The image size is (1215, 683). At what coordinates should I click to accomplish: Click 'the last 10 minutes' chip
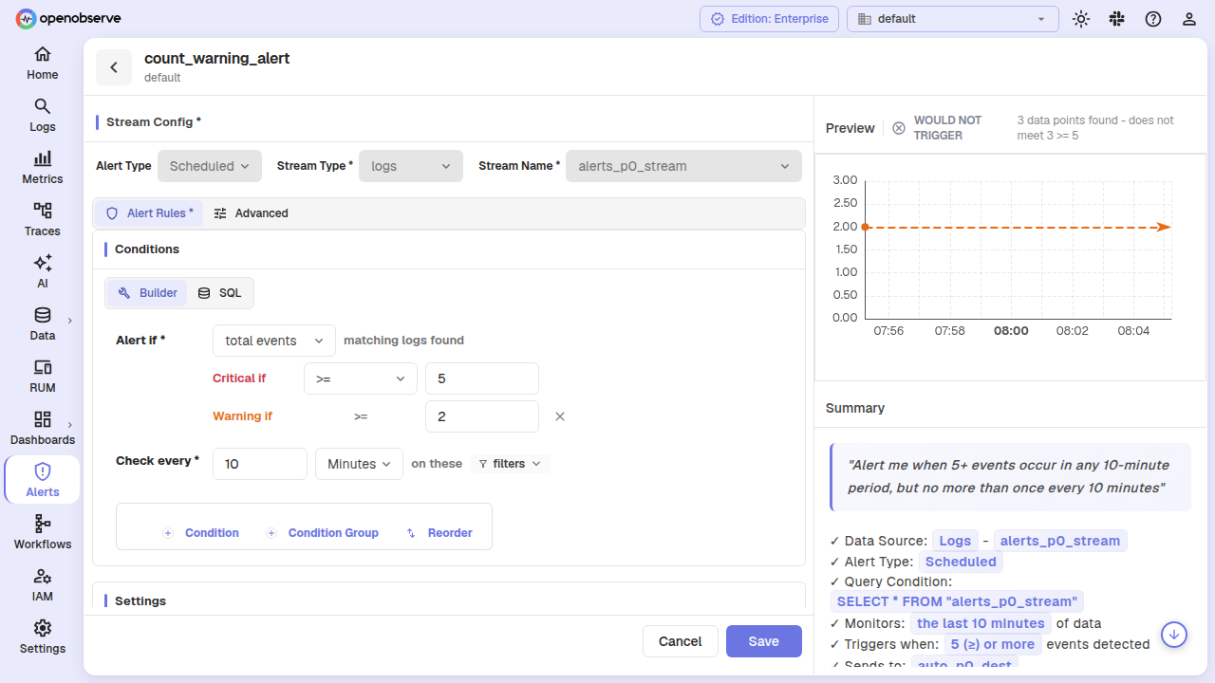[x=981, y=623]
